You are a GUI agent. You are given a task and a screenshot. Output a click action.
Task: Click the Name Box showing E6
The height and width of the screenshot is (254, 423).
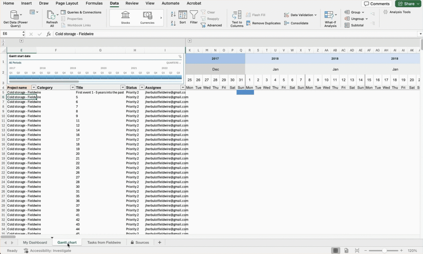11,34
